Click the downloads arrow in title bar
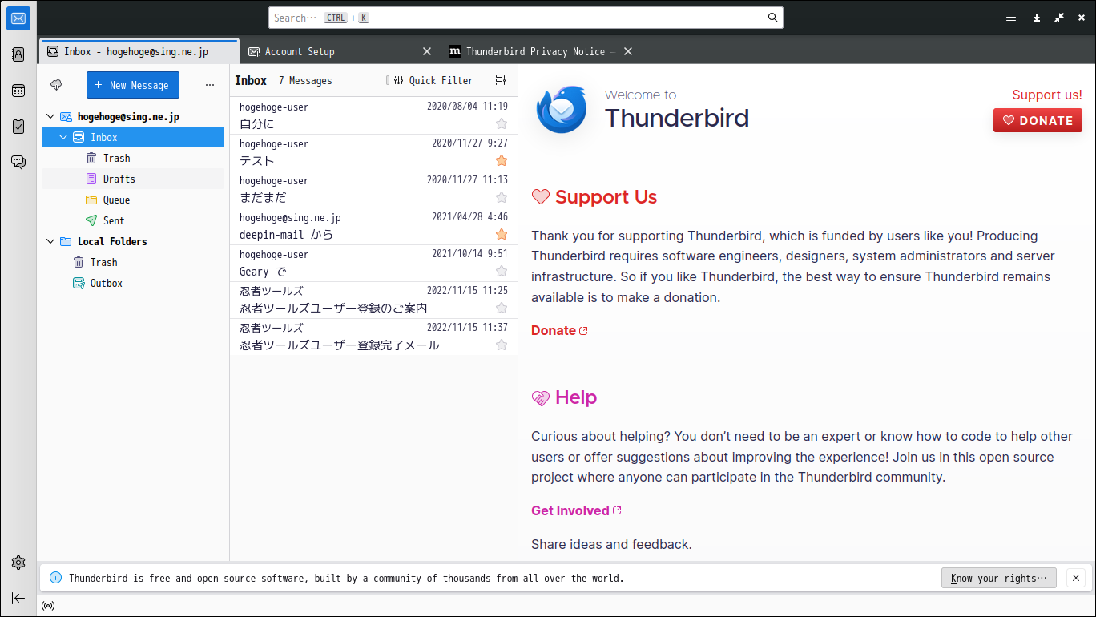 coord(1037,18)
